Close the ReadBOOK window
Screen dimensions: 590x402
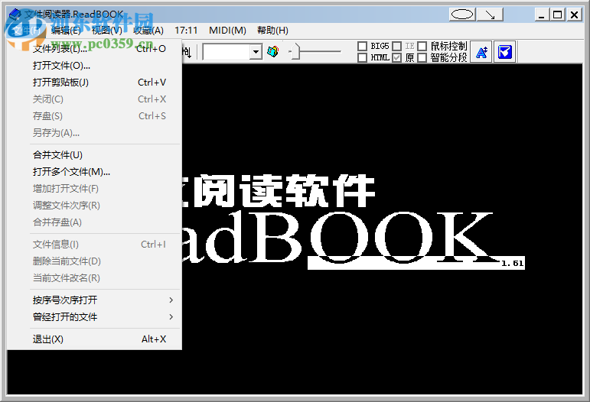point(574,15)
